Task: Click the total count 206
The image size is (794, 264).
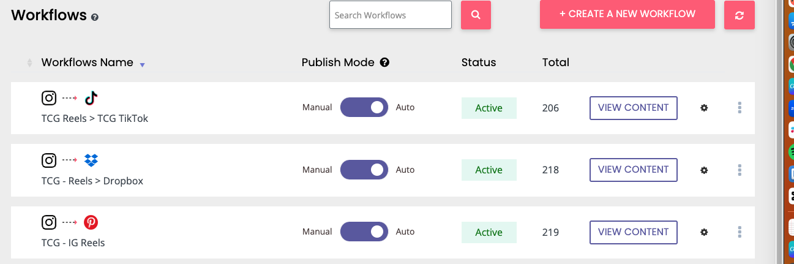Action: [x=551, y=108]
